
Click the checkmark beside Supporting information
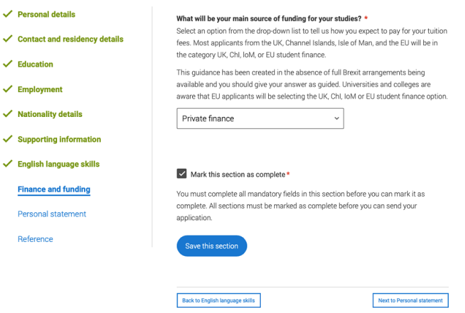7,139
